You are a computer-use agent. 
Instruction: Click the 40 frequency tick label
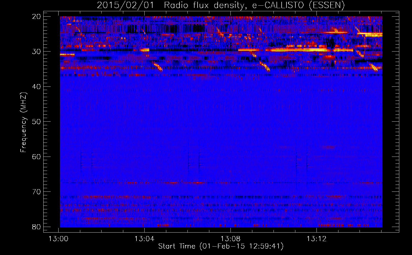click(x=36, y=87)
